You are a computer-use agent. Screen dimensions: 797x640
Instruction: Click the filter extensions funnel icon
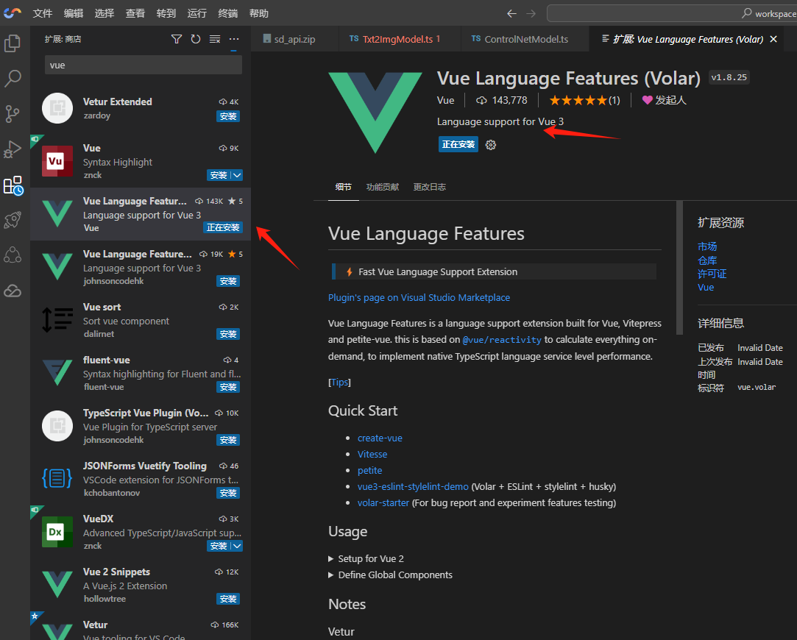click(x=177, y=39)
